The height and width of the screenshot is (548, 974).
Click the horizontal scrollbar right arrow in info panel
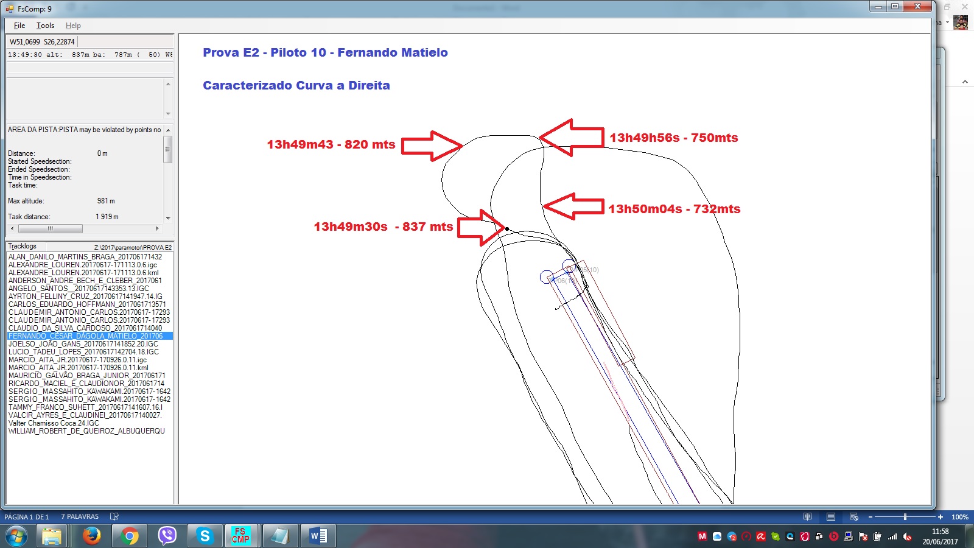[158, 229]
